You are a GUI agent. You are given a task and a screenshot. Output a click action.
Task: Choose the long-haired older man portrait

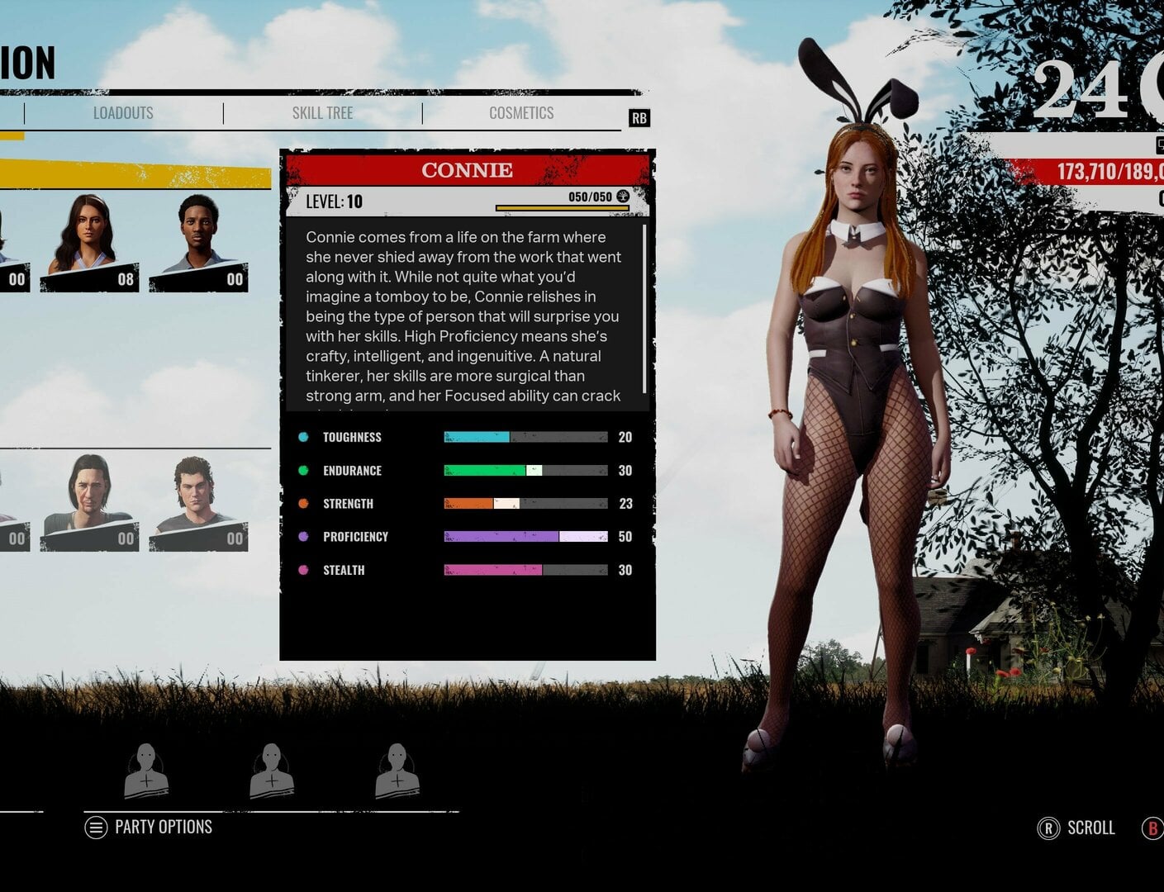pos(89,502)
